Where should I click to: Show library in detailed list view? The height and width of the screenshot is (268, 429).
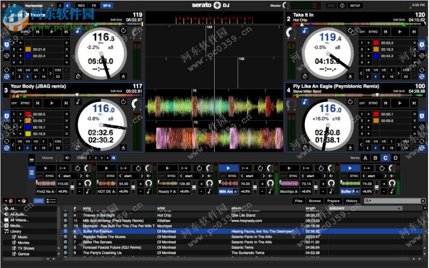pos(51,201)
